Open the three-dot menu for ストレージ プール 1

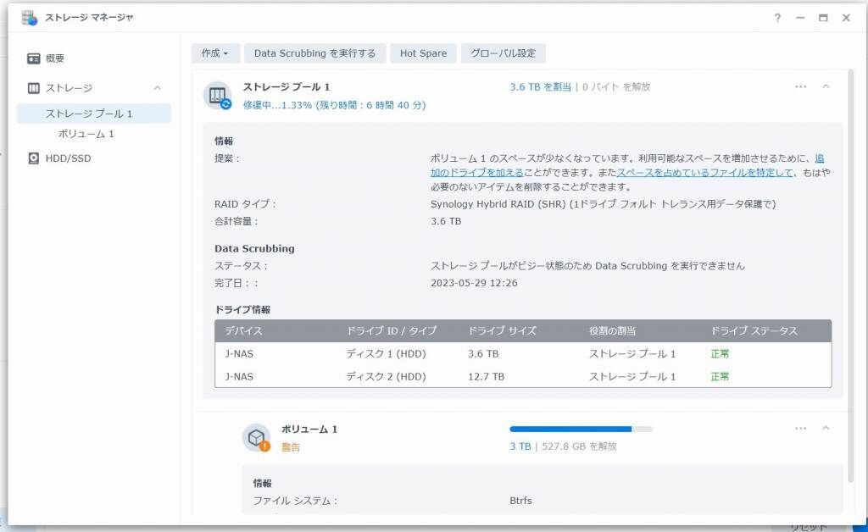[800, 86]
